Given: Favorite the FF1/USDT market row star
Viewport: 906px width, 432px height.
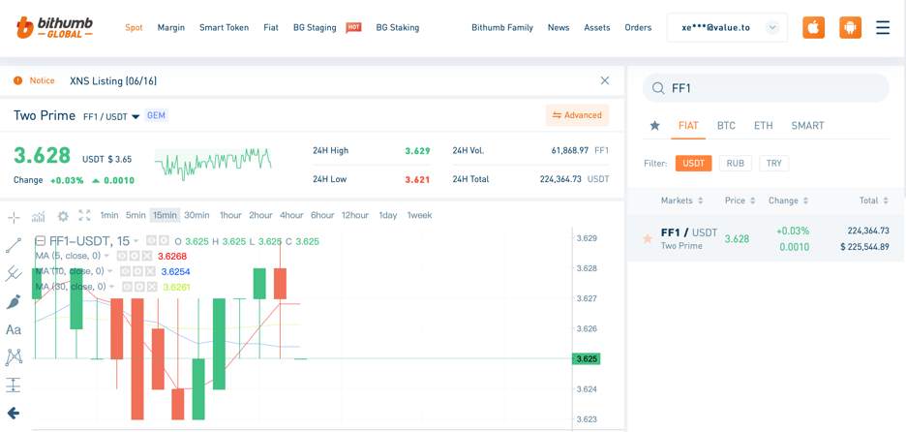Looking at the screenshot, I should tap(648, 239).
